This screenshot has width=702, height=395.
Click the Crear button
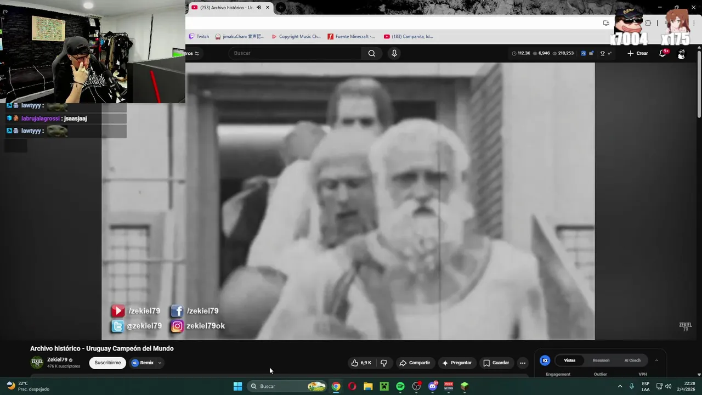pyautogui.click(x=638, y=53)
